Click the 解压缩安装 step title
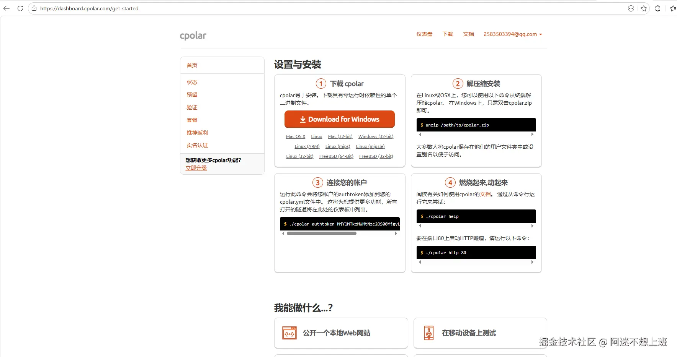 click(483, 84)
